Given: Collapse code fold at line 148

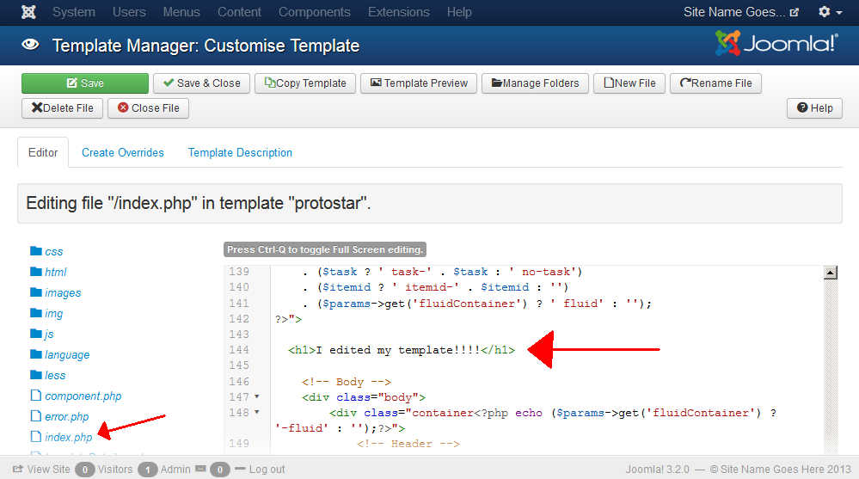Looking at the screenshot, I should click(x=257, y=412).
